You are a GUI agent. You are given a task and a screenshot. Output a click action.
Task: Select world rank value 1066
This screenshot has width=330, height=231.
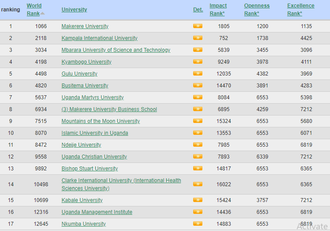[x=41, y=26]
